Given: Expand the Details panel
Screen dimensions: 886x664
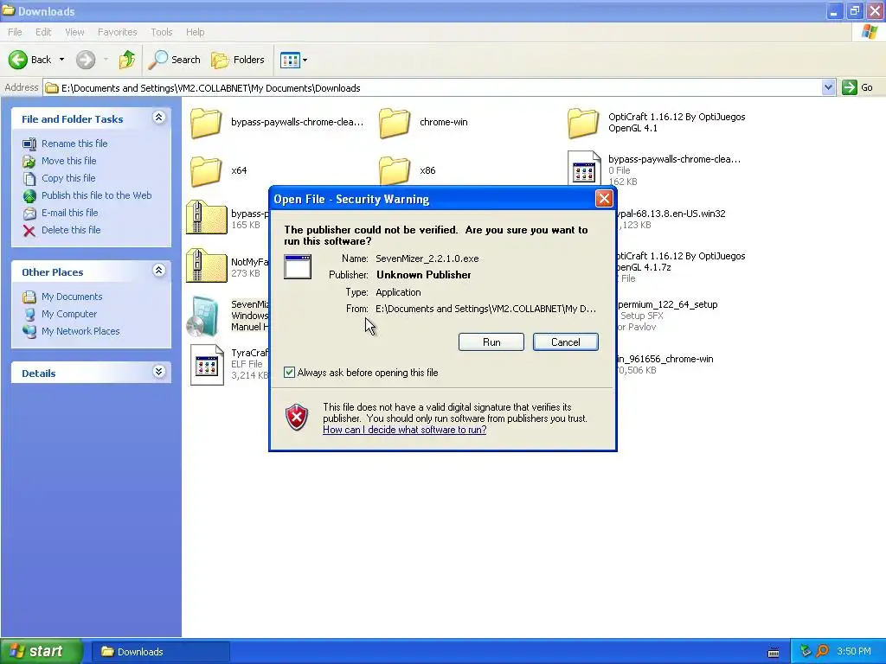Looking at the screenshot, I should (159, 372).
